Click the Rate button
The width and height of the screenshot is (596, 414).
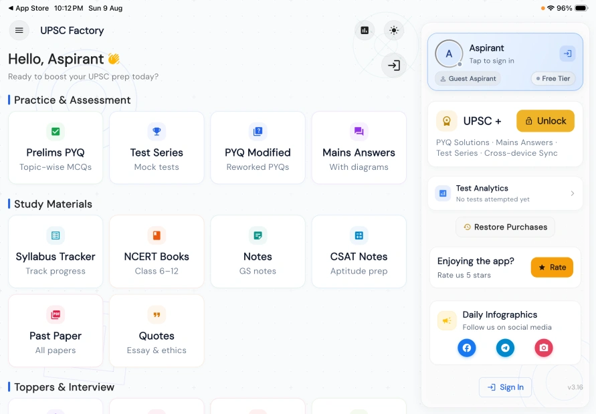point(552,268)
